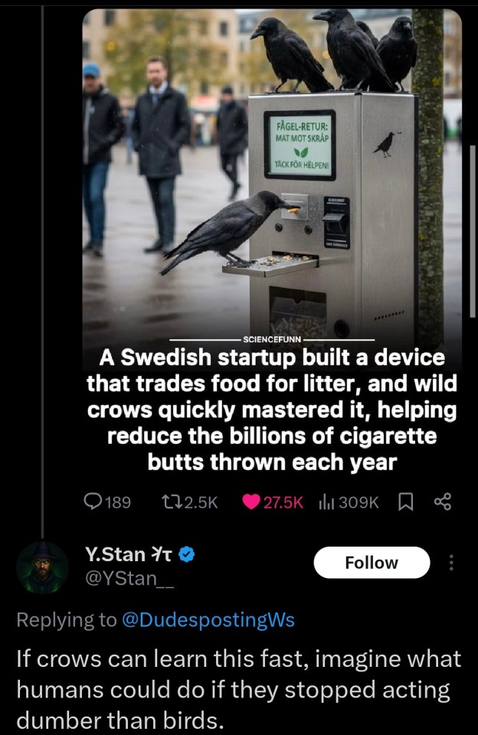Screen dimensions: 478x735
Task: Tap the reply speech bubble icon
Action: pos(93,501)
